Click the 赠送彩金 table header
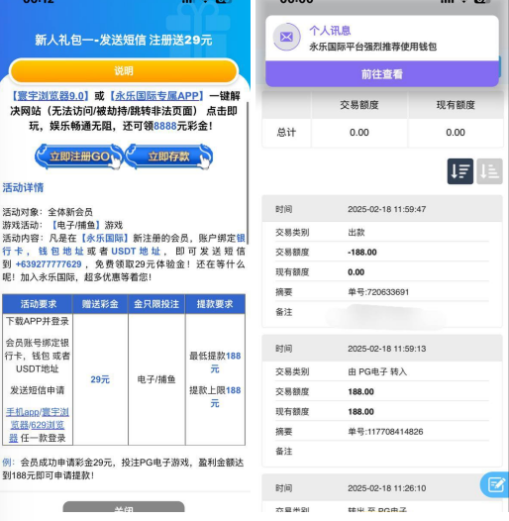Screen dimensions: 509x521 tap(100, 304)
